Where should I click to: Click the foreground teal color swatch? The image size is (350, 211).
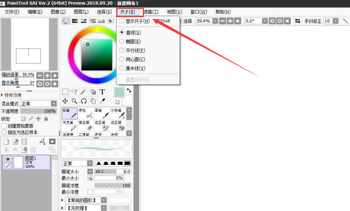119,92
